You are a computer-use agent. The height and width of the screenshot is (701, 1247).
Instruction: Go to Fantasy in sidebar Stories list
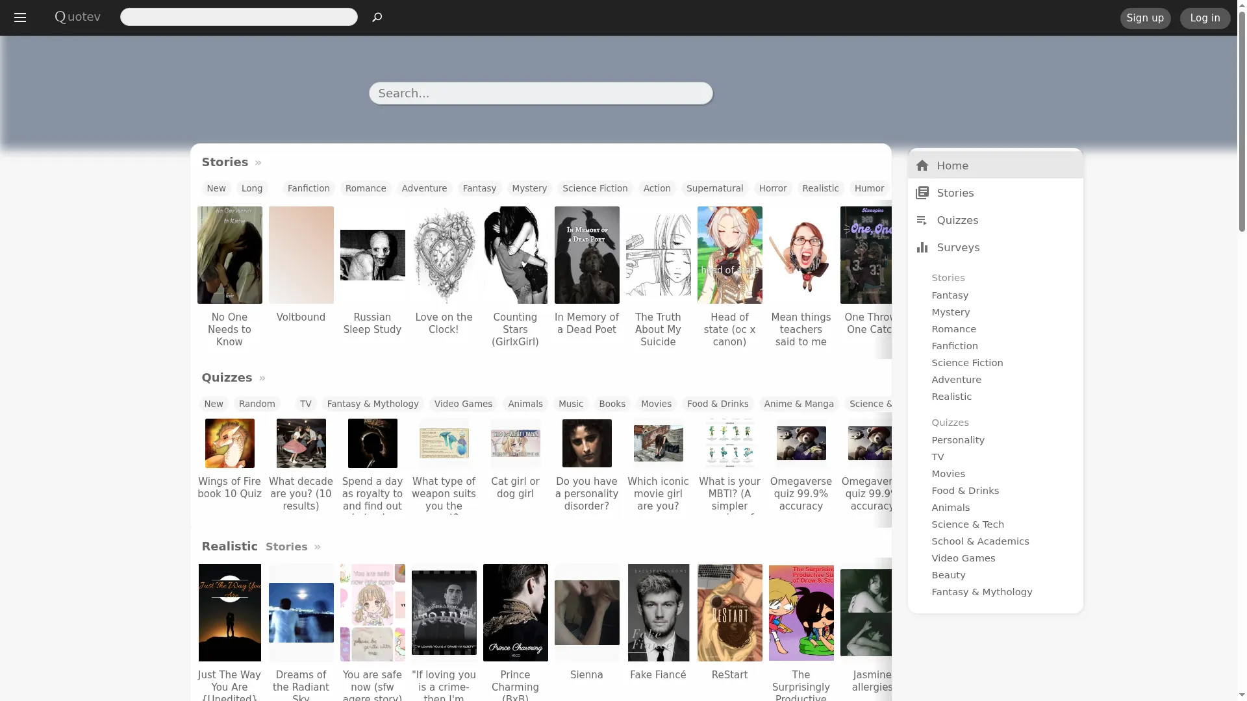click(x=950, y=295)
